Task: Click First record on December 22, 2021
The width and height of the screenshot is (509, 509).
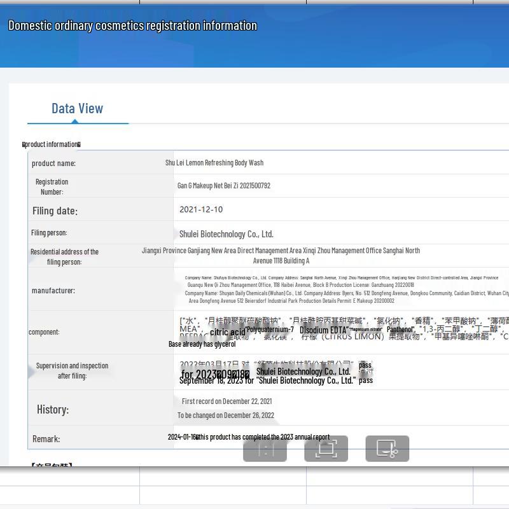Action: point(227,401)
